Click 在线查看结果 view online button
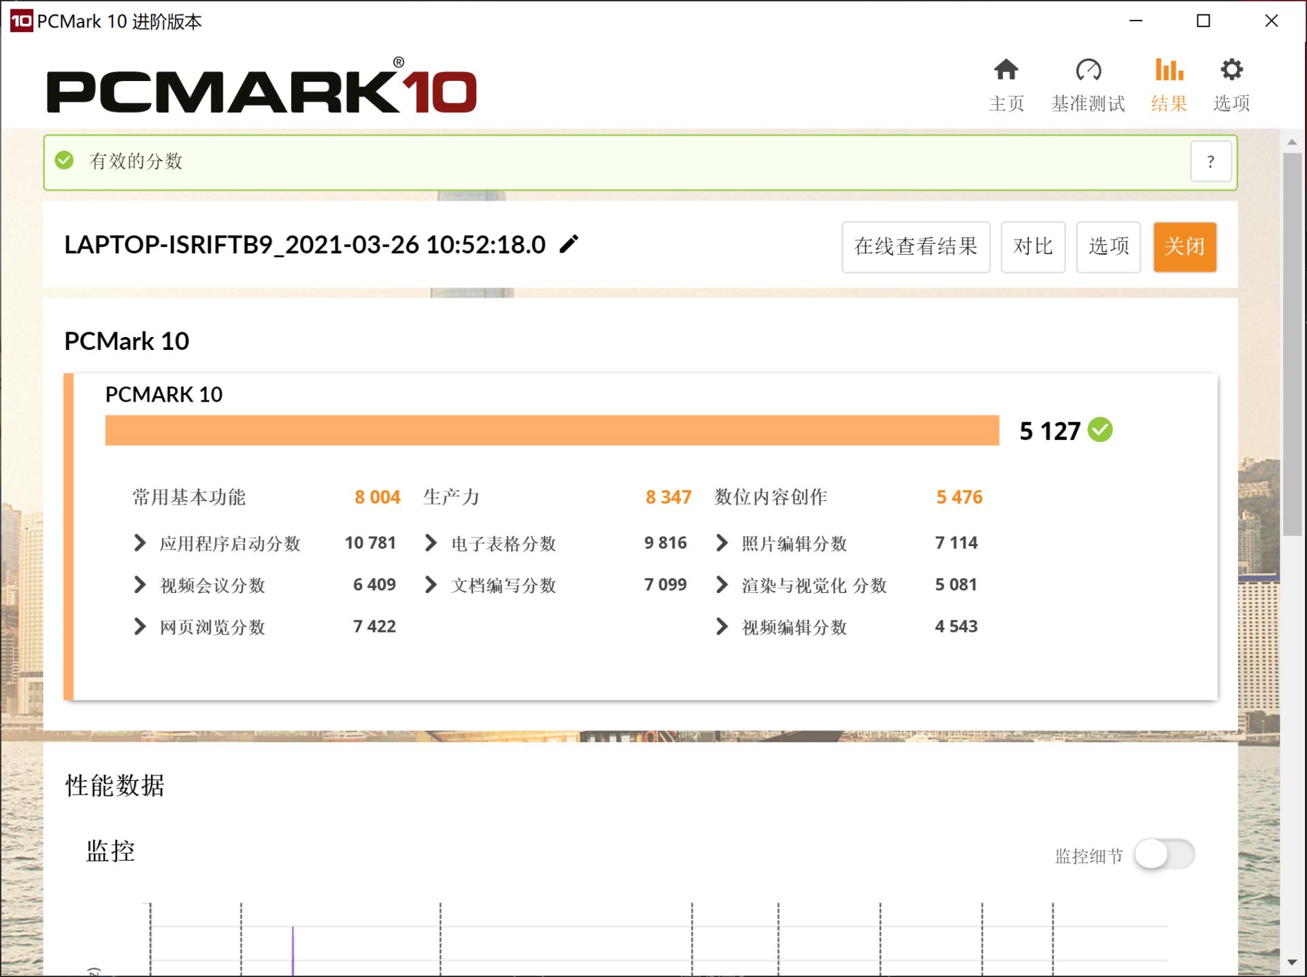 click(x=915, y=246)
